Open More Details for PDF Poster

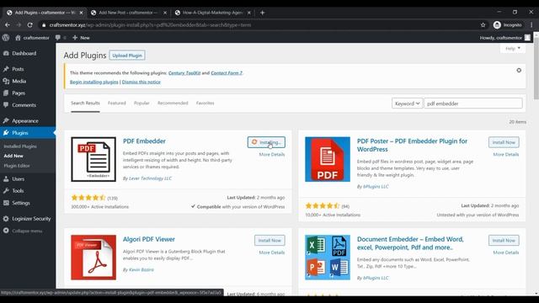click(506, 155)
